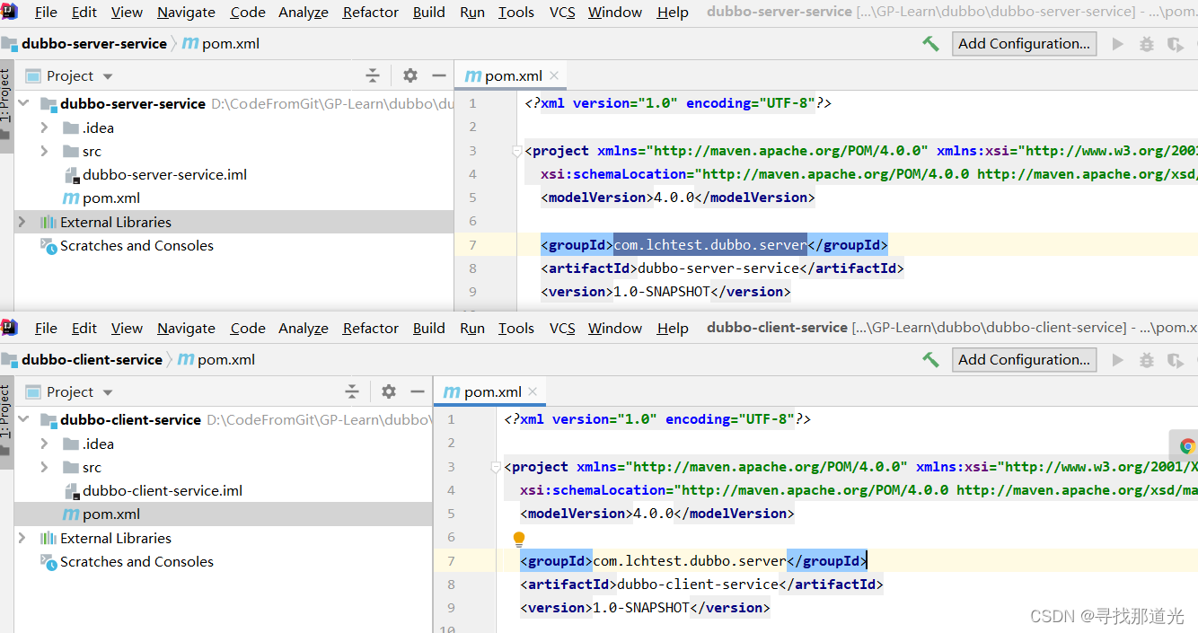
Task: Open File menu in server window
Action: (x=46, y=12)
